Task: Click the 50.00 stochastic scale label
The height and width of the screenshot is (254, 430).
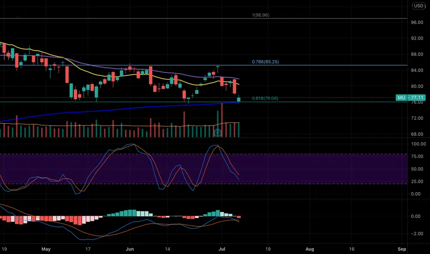Action: click(417, 169)
